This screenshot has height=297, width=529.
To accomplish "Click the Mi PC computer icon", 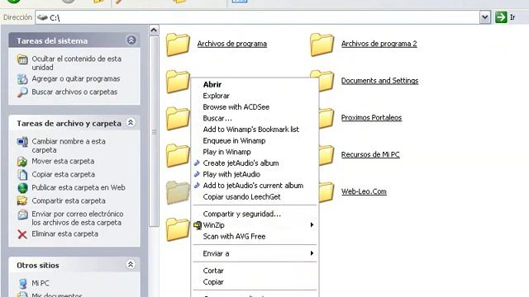I will click(x=22, y=284).
